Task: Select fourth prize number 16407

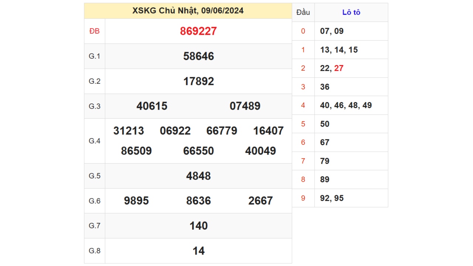Action: 268,131
